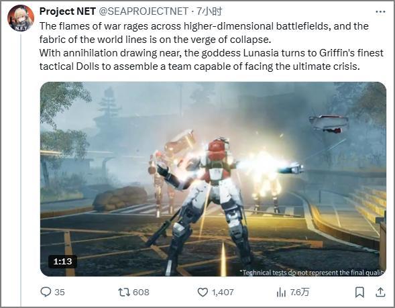The image size is (395, 308).
Task: Click the 7小时 timestamp link
Action: point(209,11)
